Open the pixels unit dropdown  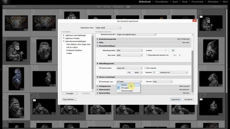138,72
